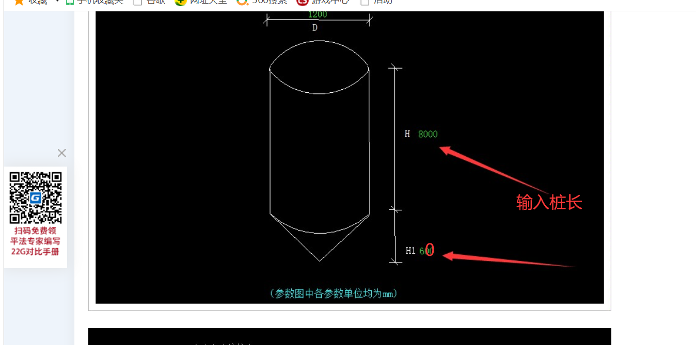Screen dimensions: 696x345
Task: Click the '参数图中各参数单位均为mm' note
Action: point(334,293)
